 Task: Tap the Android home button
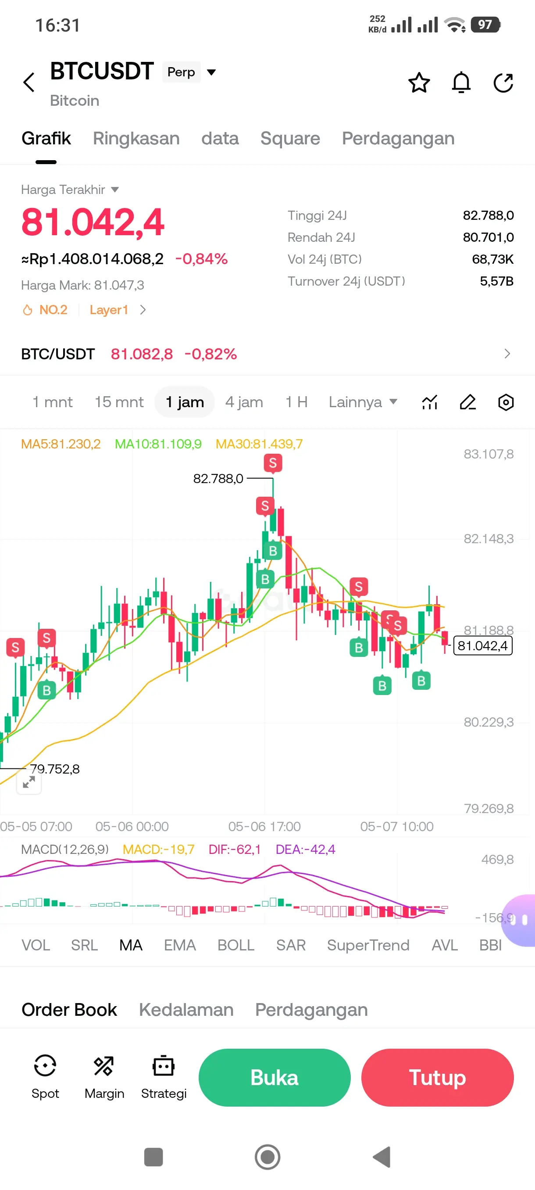pos(268,1157)
